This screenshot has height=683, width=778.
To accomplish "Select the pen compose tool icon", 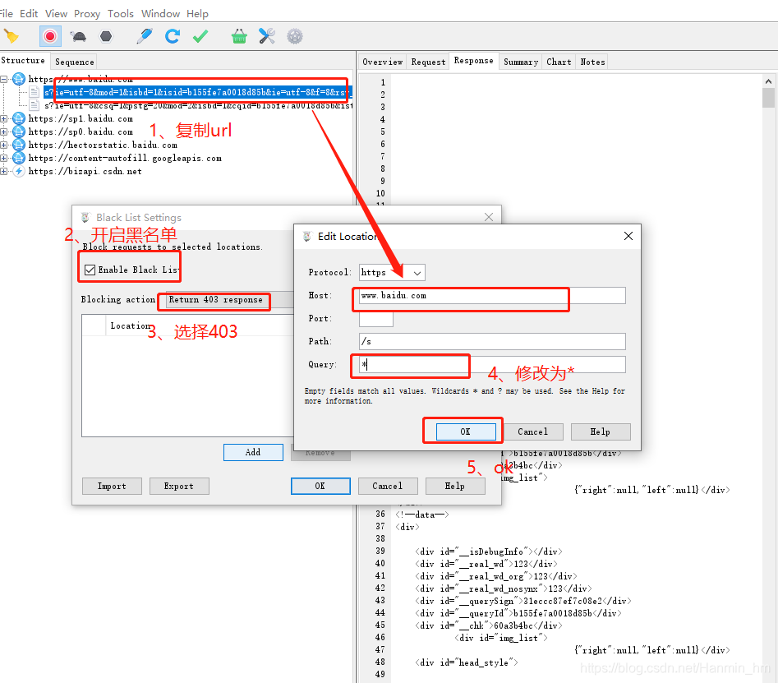I will (145, 36).
